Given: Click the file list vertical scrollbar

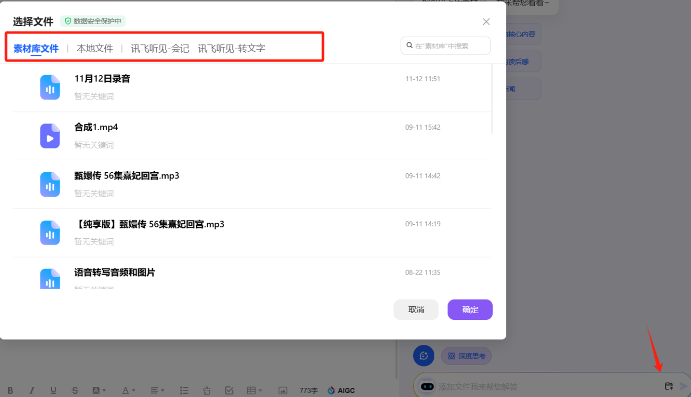Looking at the screenshot, I should pos(492,99).
